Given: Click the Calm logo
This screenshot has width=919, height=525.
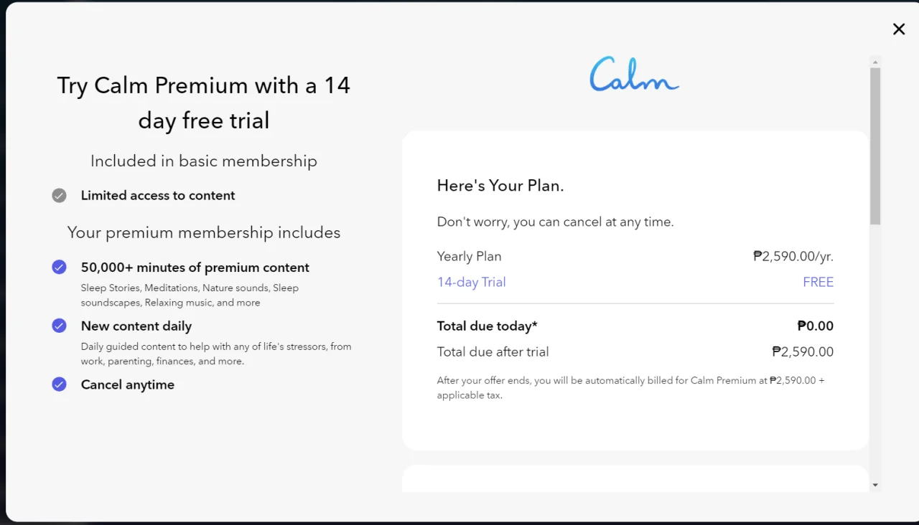Looking at the screenshot, I should tap(634, 74).
